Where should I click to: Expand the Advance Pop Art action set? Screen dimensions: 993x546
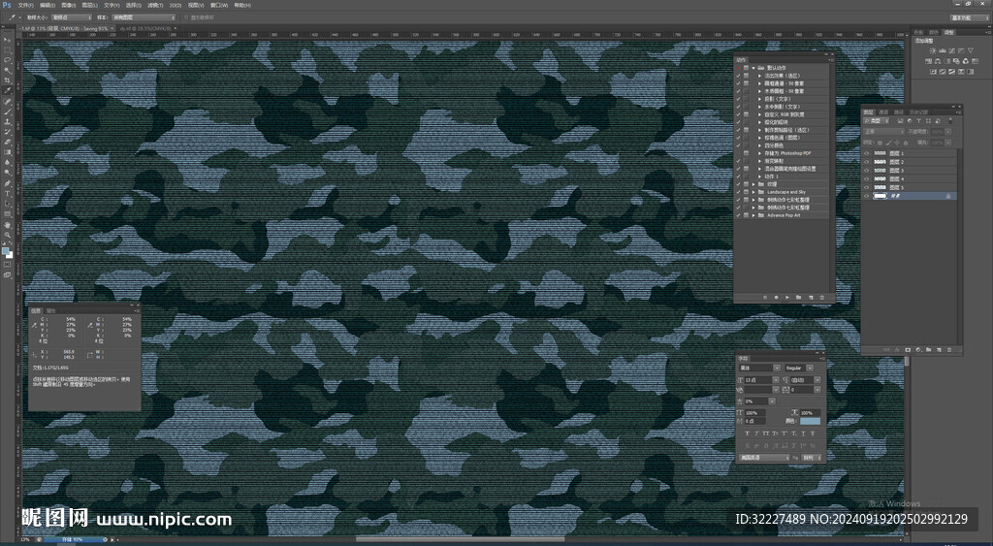click(753, 215)
